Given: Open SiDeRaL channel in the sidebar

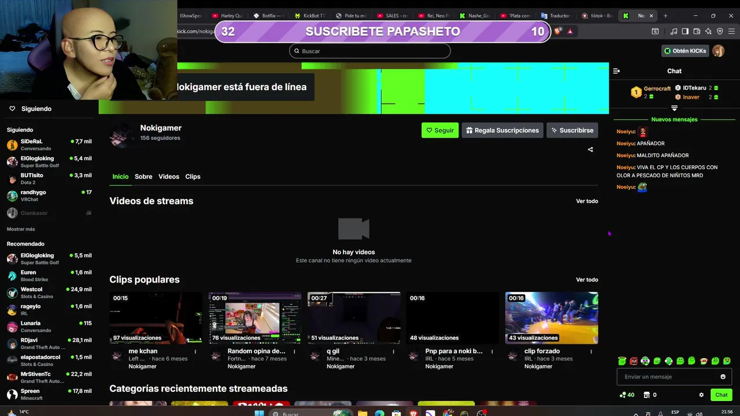Looking at the screenshot, I should point(49,145).
